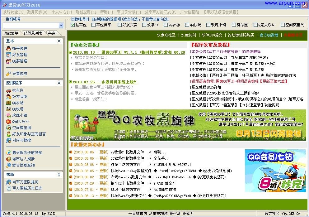Viewport: 309px width, 217px height.
Task: Open the MD5详解 tutorial link
Action: 206,87
